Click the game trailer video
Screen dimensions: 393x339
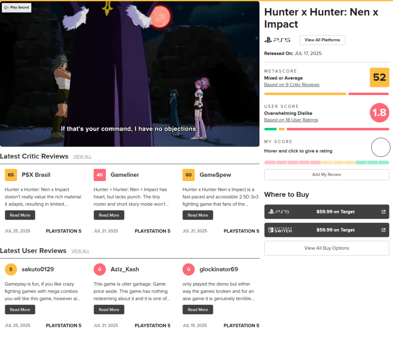(x=130, y=74)
